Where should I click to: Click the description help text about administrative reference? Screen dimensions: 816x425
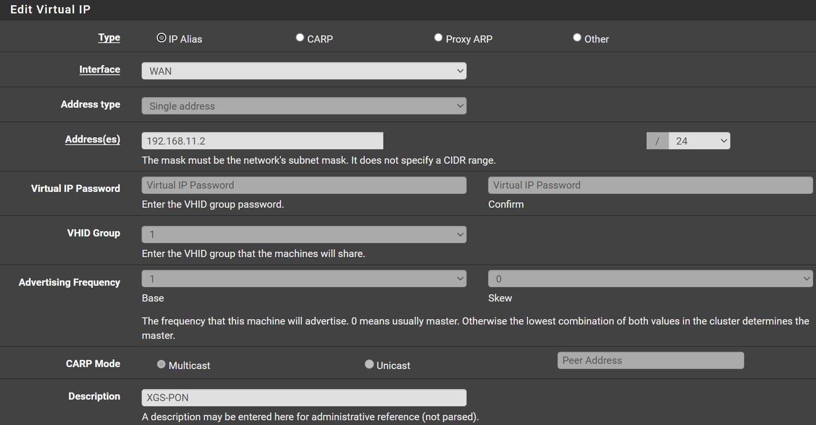point(310,417)
